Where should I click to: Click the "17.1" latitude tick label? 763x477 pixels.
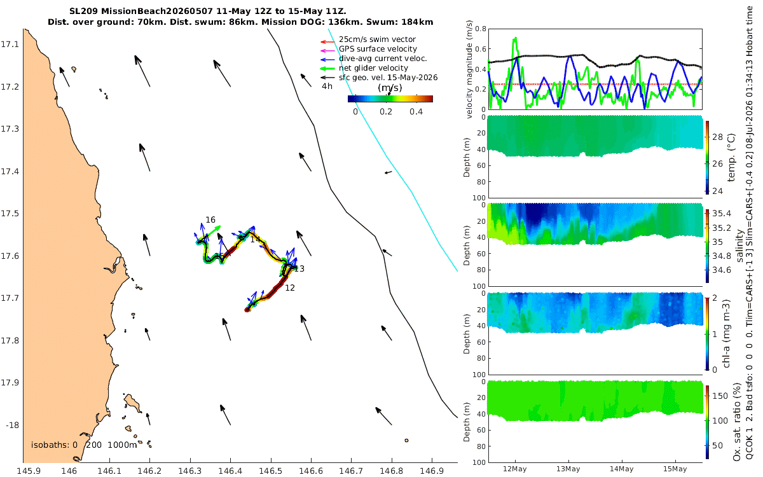10,45
